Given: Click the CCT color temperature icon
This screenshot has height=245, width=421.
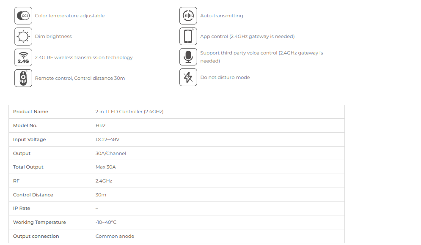Looking at the screenshot, I should [x=23, y=16].
